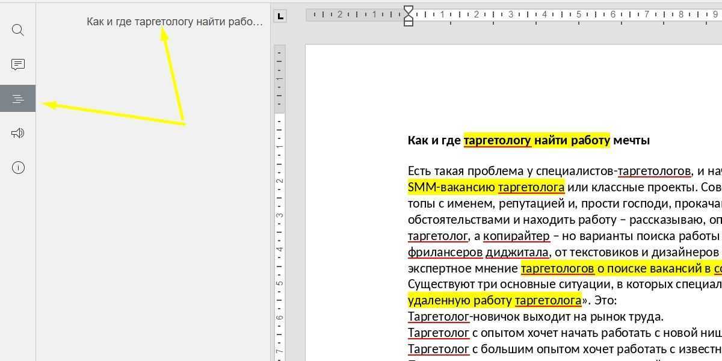Place cursor on 'экспертное мнение' text
The image size is (722, 361).
click(x=462, y=268)
